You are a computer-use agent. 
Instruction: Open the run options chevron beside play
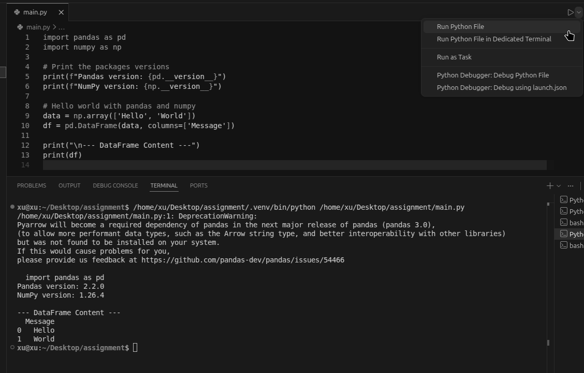(x=578, y=12)
